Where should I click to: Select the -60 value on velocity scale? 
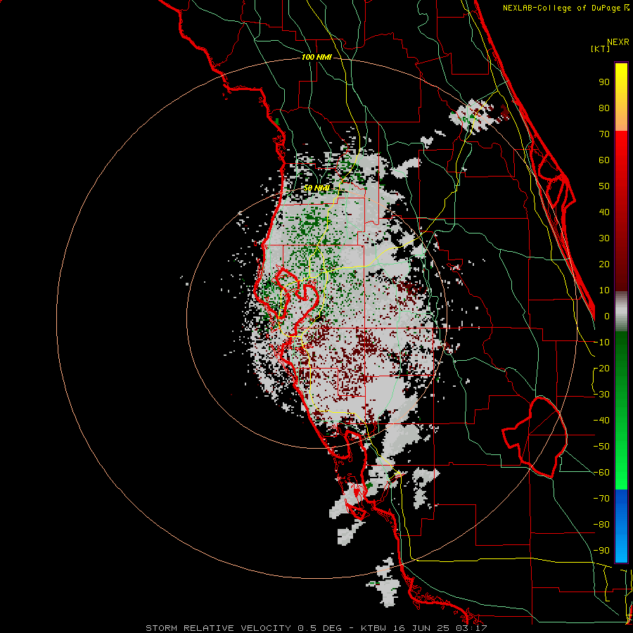(601, 473)
